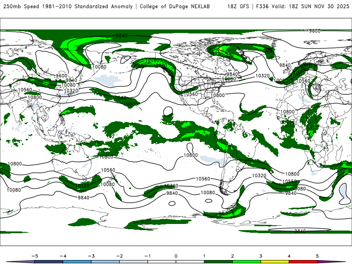Click the '5' colorbar tick label

click(x=317, y=256)
